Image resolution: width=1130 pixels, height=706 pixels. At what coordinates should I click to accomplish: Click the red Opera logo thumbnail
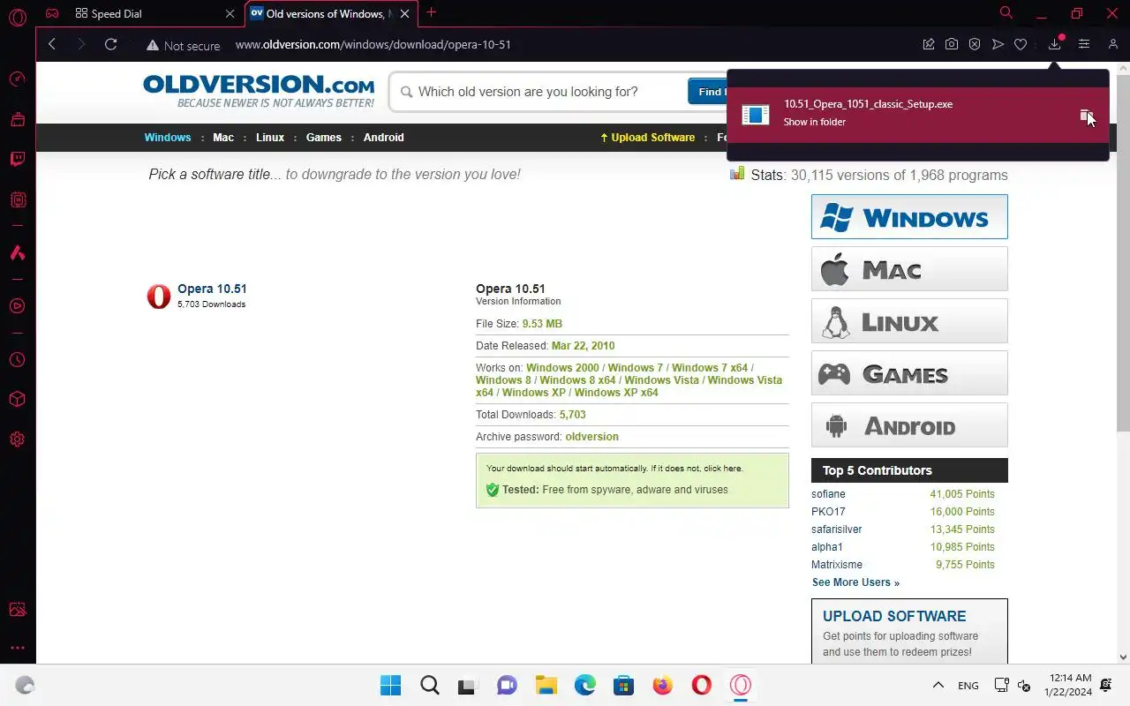point(159,297)
